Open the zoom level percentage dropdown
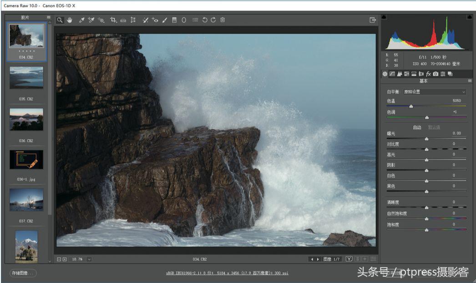Viewport: 476px width, 283px height. point(89,259)
